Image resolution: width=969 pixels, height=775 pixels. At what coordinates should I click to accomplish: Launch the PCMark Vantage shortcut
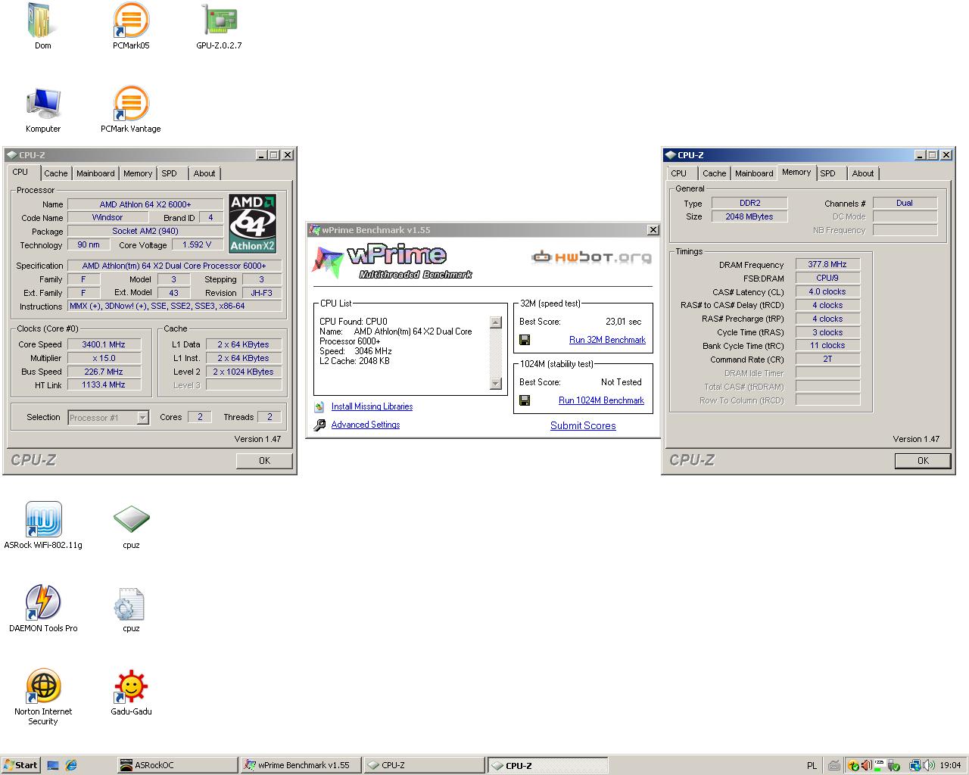tap(131, 104)
